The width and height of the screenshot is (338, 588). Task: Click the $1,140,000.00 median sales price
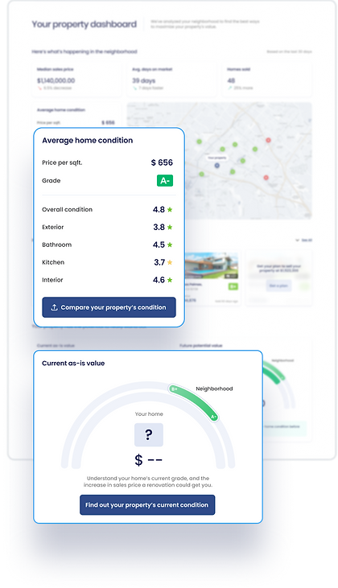click(x=56, y=80)
